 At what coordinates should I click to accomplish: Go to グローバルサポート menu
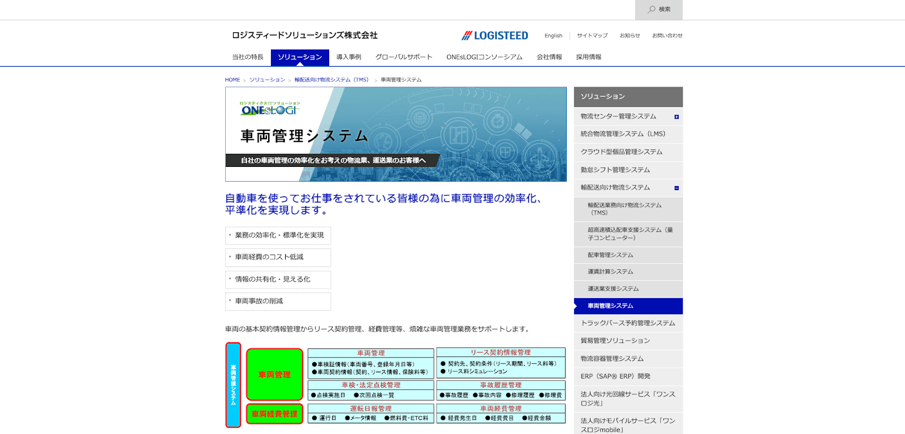[x=404, y=57]
